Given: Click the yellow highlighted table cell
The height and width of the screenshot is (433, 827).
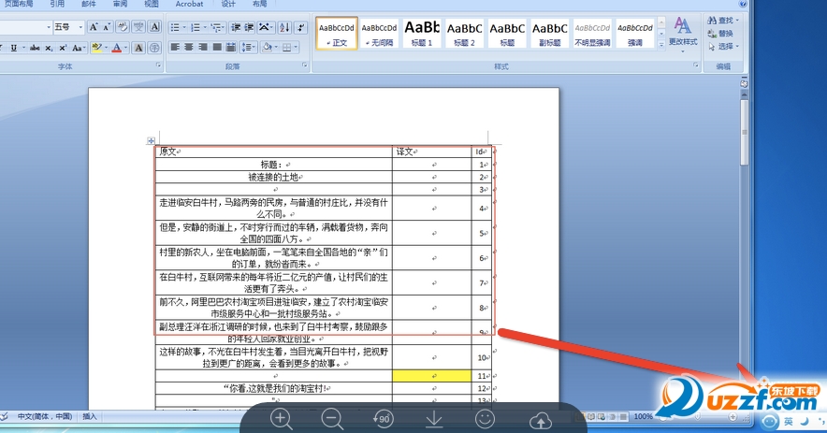Looking at the screenshot, I should (432, 376).
